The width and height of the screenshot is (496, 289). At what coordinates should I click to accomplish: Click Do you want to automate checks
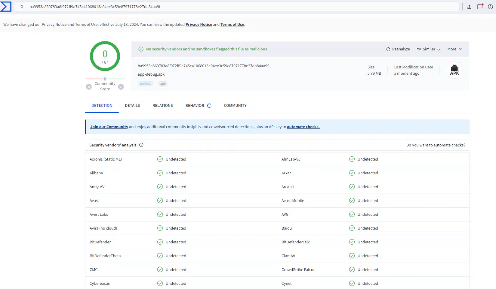[436, 145]
